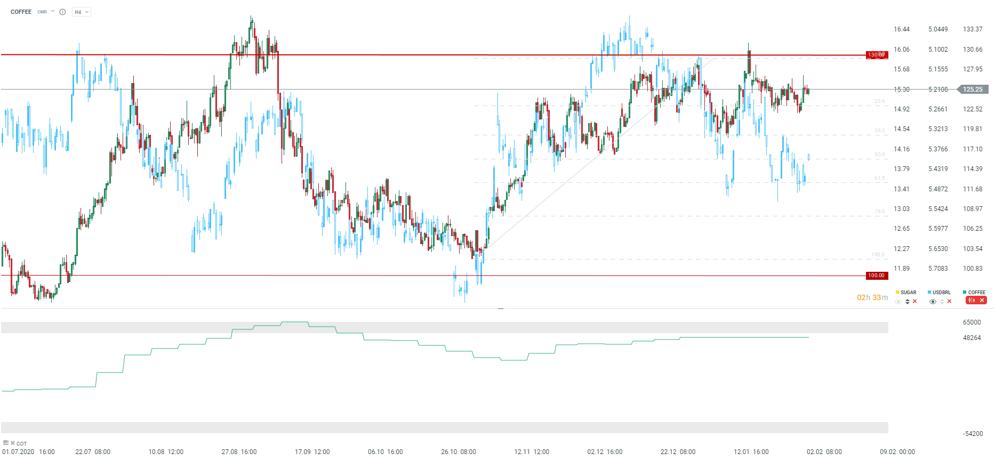Click the 12.01 16:00 time label
Screen dimensions: 995x461
coord(751,452)
